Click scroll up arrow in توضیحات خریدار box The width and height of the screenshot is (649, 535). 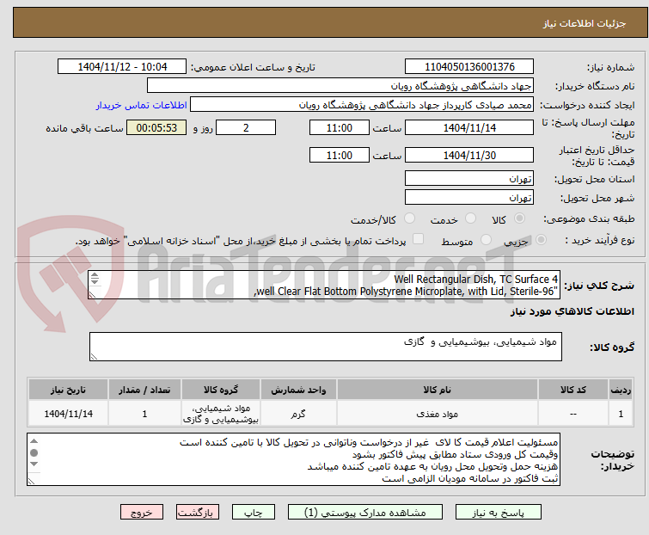point(34,441)
